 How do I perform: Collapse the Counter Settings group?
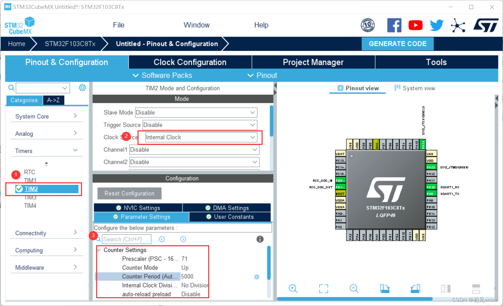point(99,250)
